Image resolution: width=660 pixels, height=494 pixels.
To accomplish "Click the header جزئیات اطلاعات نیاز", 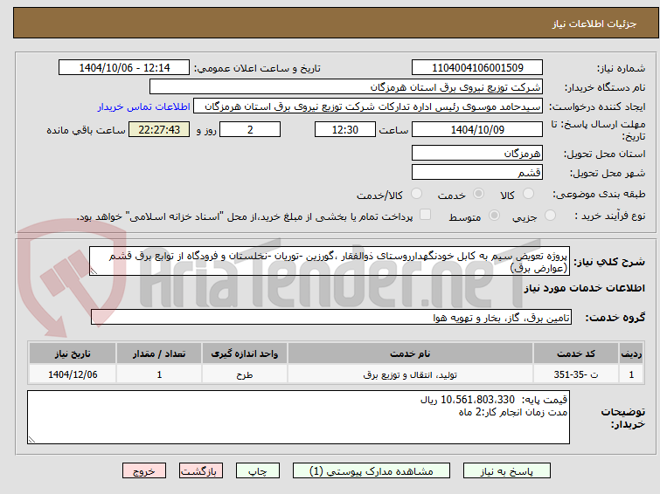I will point(594,24).
